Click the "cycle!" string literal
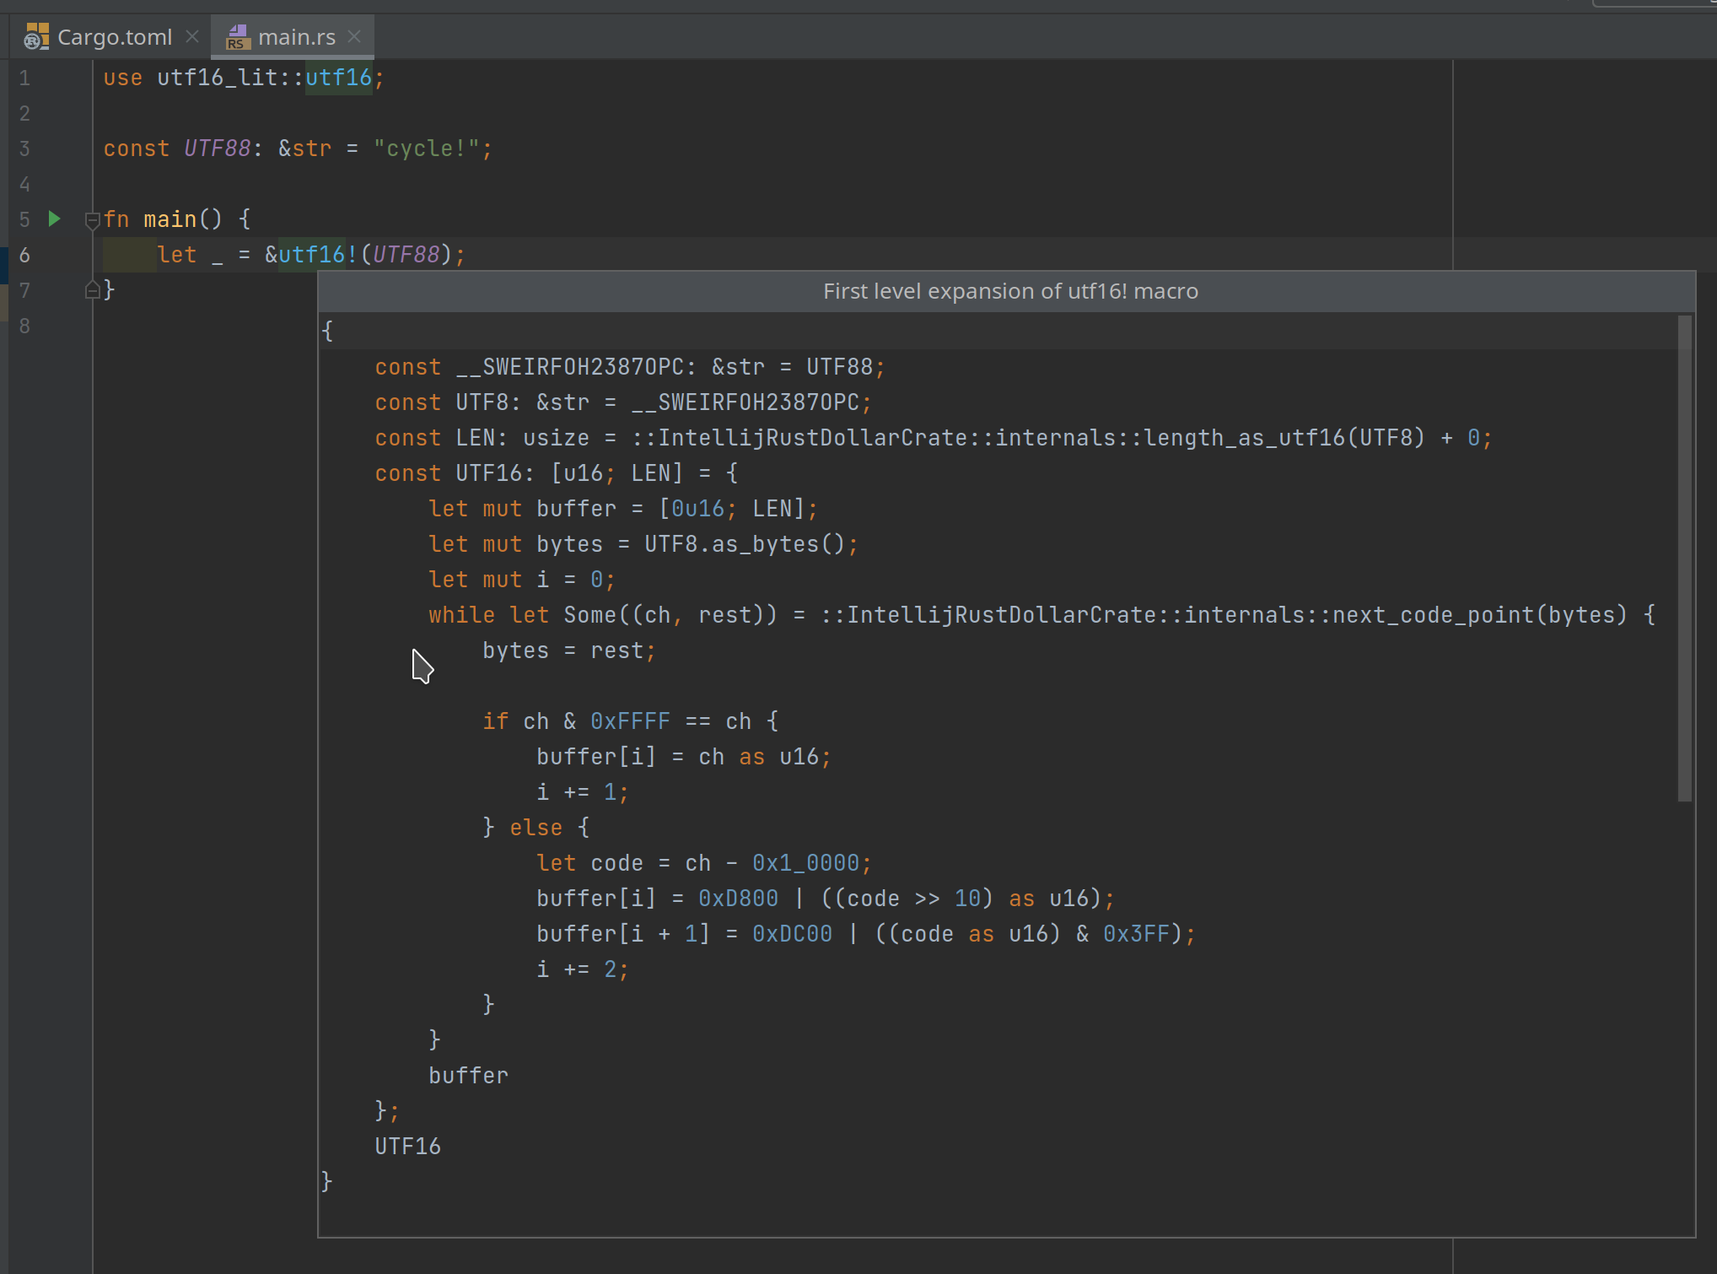This screenshot has height=1274, width=1717. coord(432,148)
